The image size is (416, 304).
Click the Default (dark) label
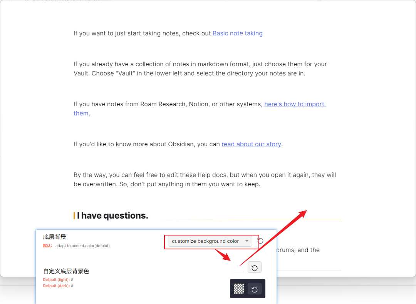tap(56, 286)
